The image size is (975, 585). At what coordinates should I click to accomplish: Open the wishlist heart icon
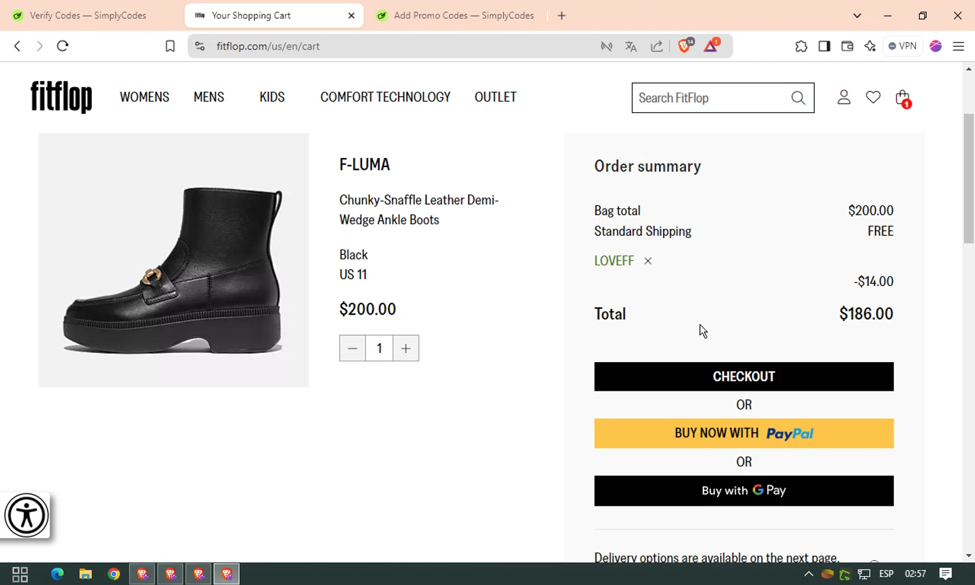click(873, 97)
